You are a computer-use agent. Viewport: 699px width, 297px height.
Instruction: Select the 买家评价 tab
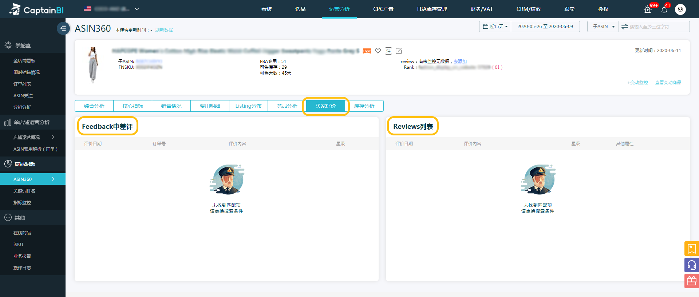[x=325, y=106]
